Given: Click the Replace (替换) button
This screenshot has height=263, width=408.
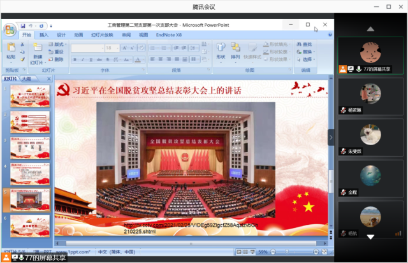Looking at the screenshot, I should click(x=305, y=52).
